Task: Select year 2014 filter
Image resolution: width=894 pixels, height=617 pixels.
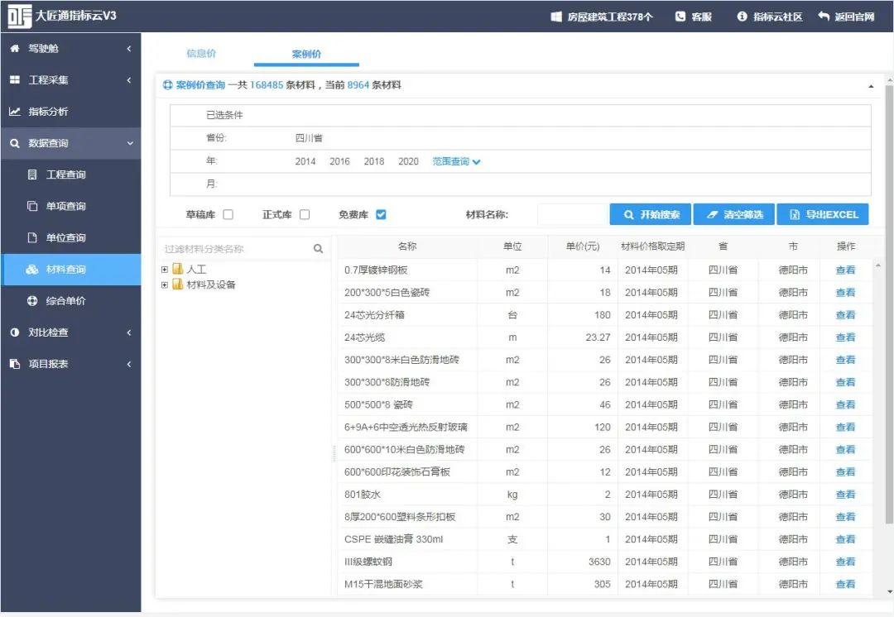Action: coord(305,161)
